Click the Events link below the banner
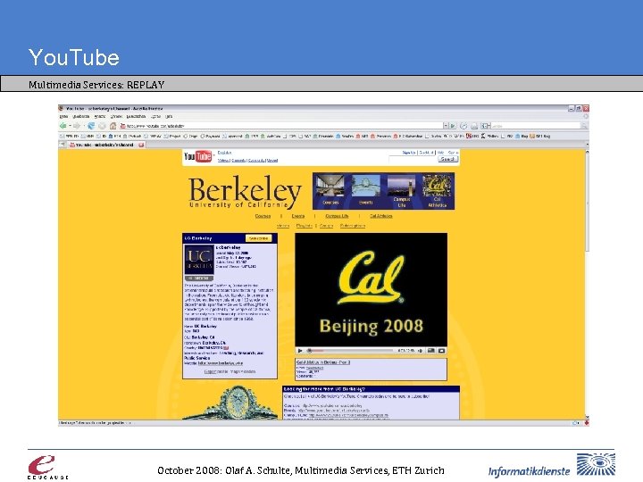Viewport: 643px width, 482px height. click(x=298, y=216)
